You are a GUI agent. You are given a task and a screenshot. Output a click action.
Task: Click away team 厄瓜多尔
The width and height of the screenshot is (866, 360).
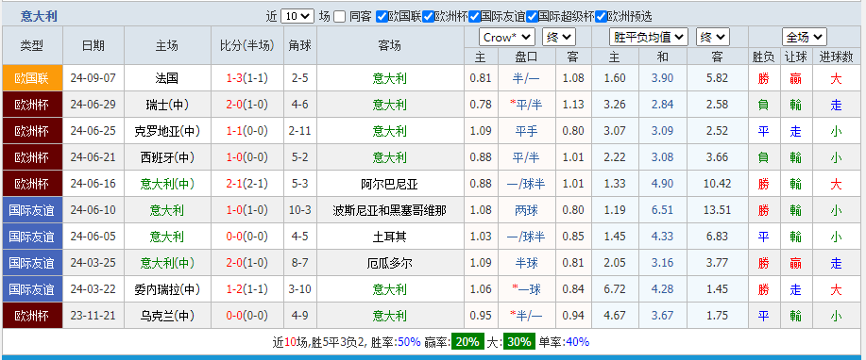pyautogui.click(x=389, y=263)
